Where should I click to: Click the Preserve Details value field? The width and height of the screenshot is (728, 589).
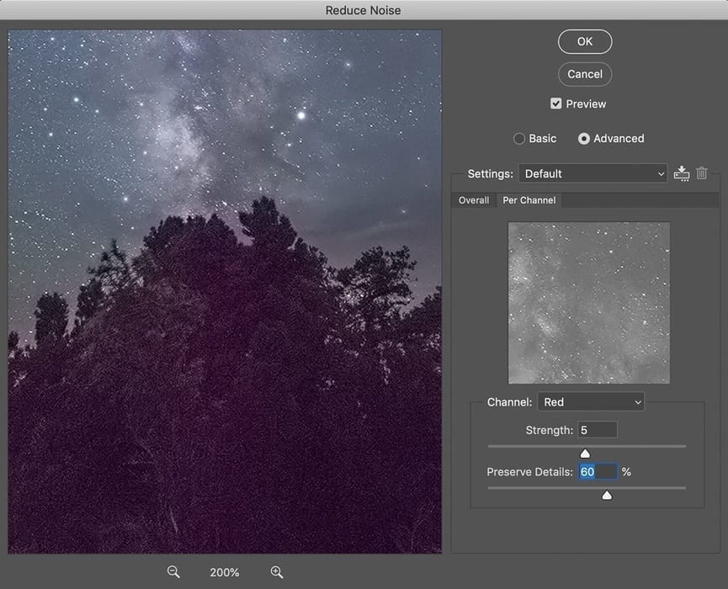(x=597, y=471)
